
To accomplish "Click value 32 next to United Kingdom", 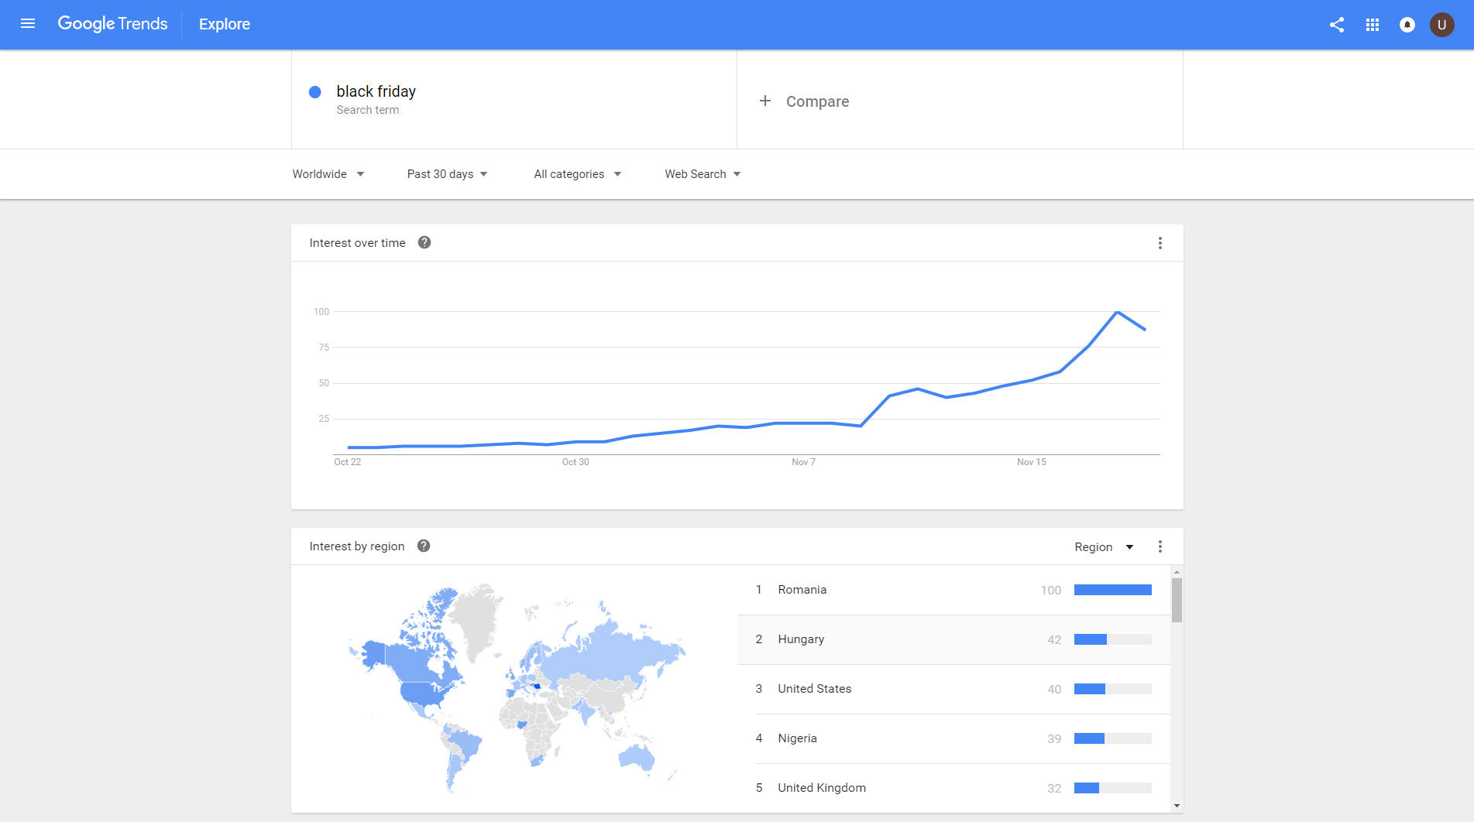I will [x=1054, y=789].
